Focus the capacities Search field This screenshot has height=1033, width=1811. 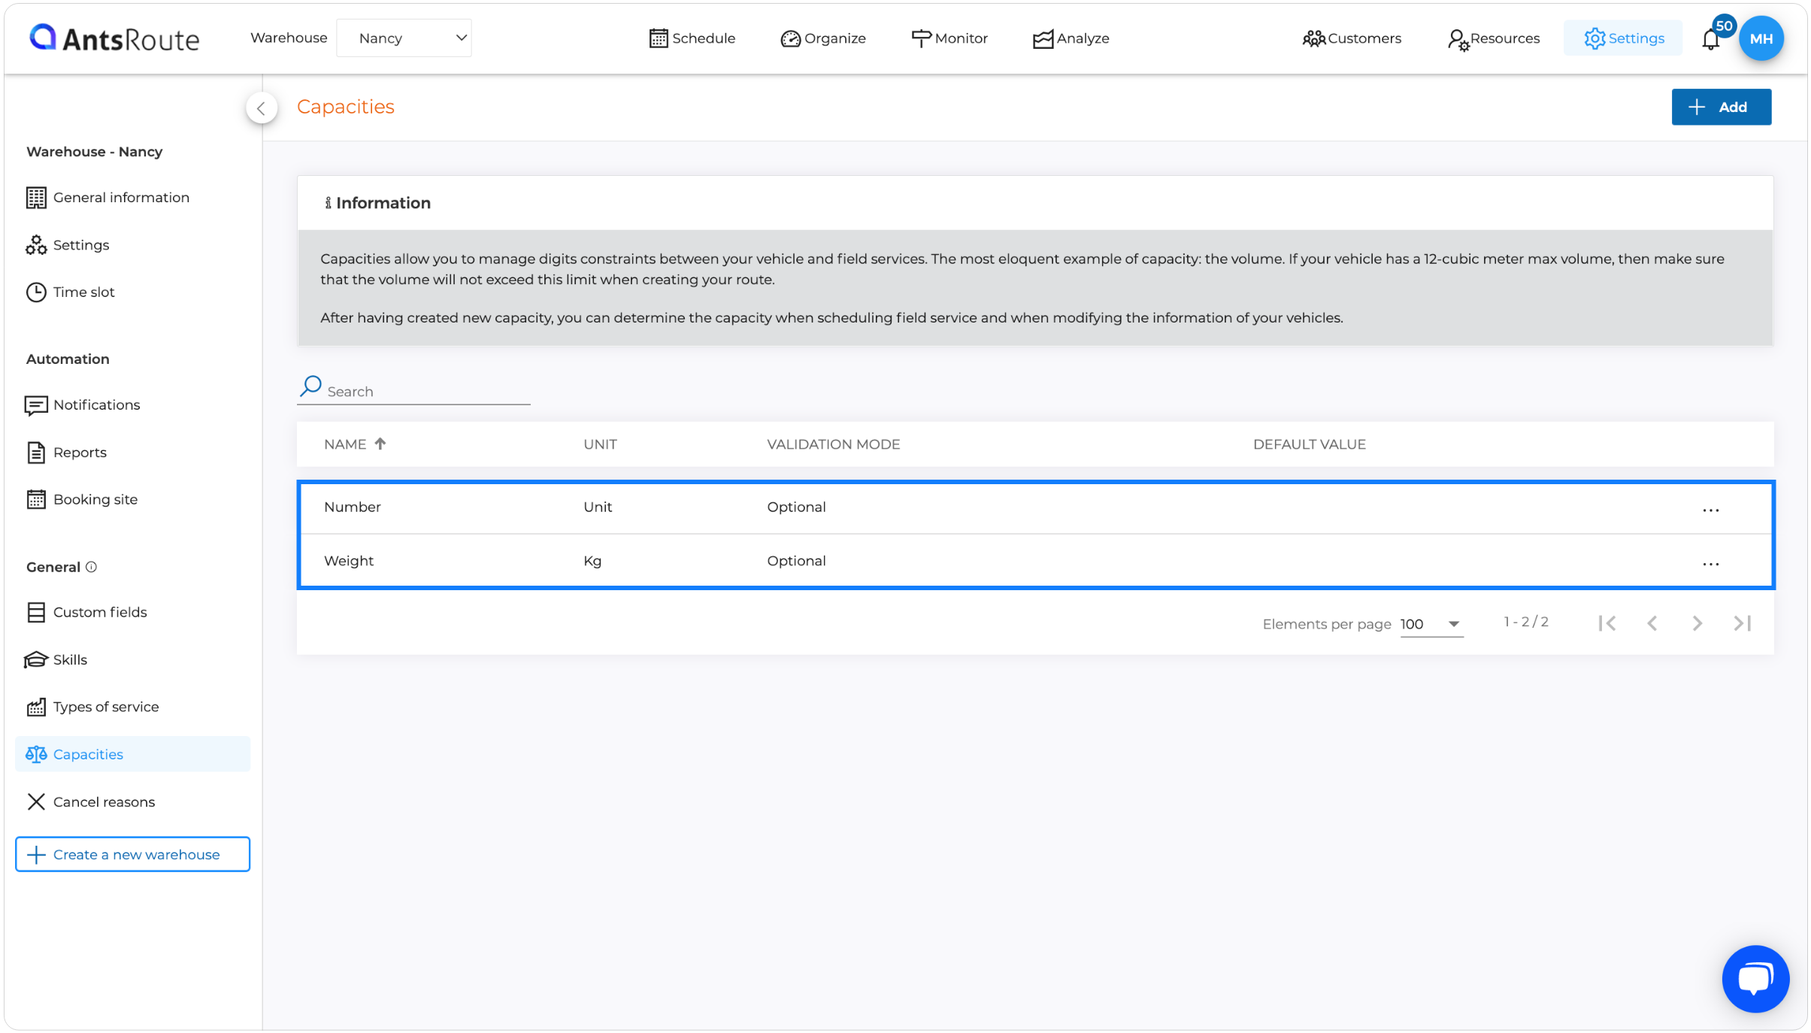click(x=413, y=391)
